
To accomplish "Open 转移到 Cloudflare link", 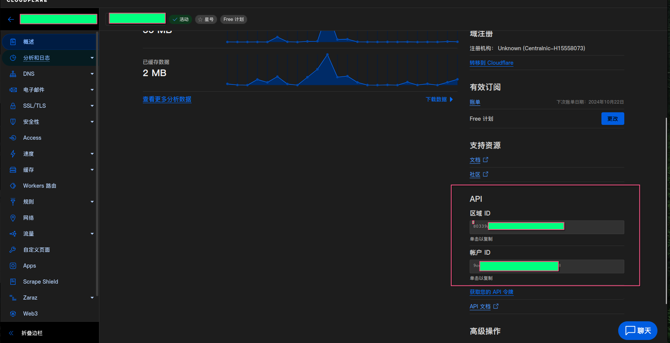I will tap(491, 63).
